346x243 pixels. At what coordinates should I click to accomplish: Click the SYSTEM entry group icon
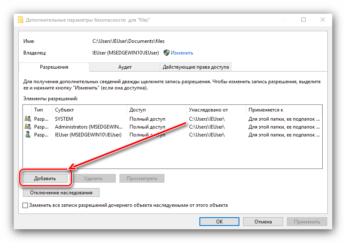[28, 119]
